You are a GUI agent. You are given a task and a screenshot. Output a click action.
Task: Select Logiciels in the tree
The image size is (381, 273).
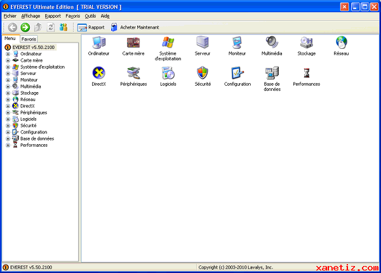pyautogui.click(x=28, y=119)
